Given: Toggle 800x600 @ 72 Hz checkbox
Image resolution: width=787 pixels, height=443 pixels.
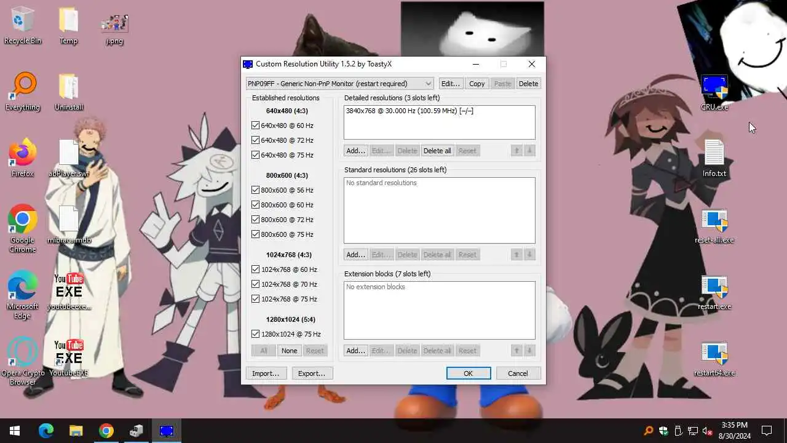Looking at the screenshot, I should click(x=255, y=220).
